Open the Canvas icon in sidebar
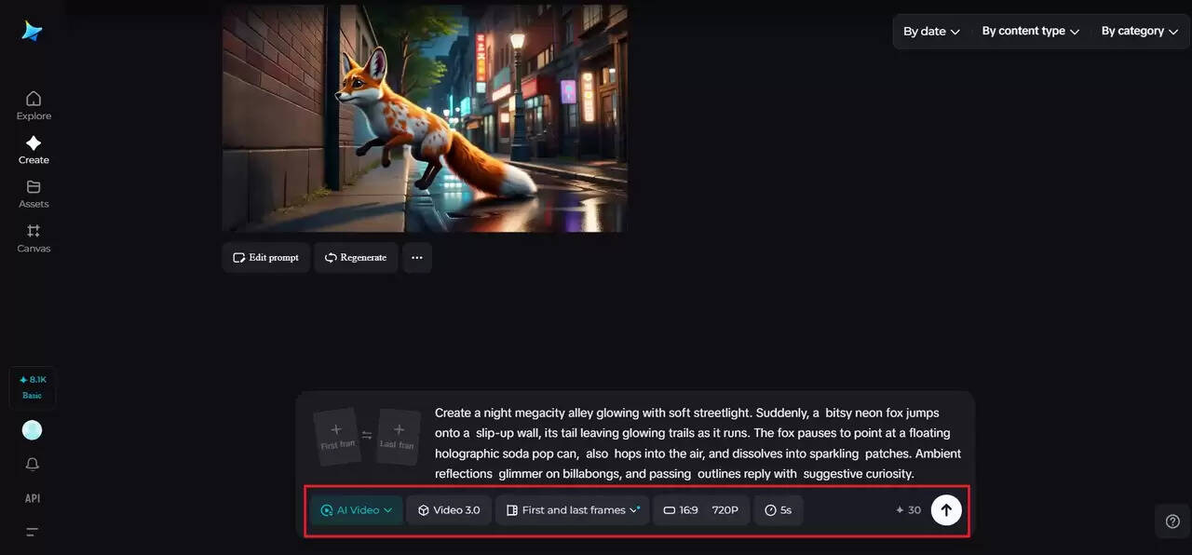 coord(34,231)
